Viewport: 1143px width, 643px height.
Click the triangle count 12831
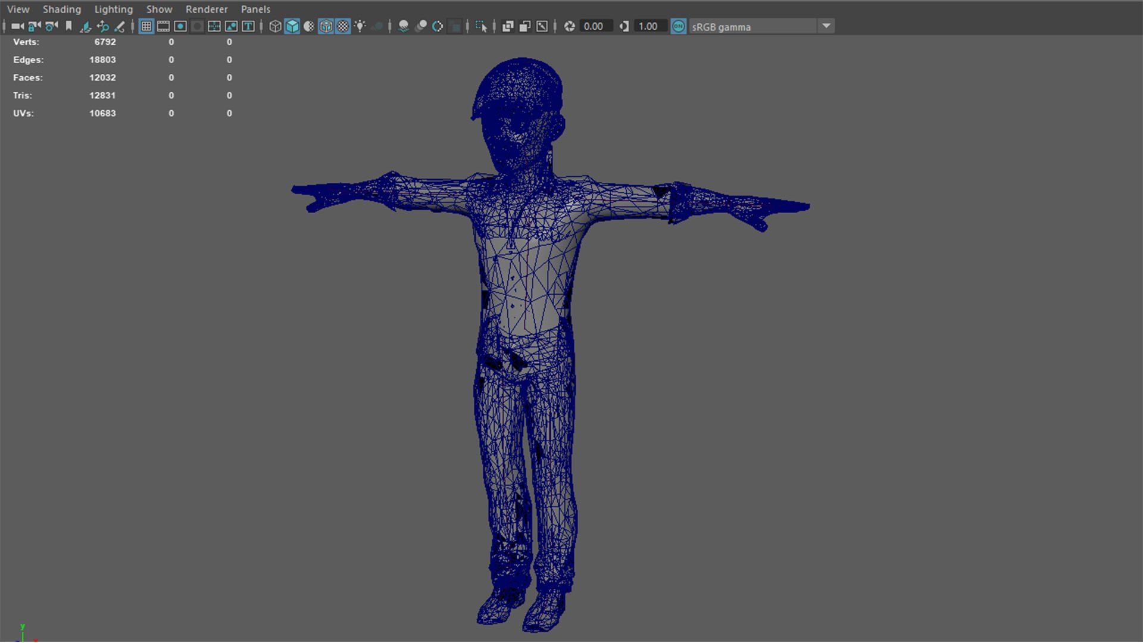102,95
